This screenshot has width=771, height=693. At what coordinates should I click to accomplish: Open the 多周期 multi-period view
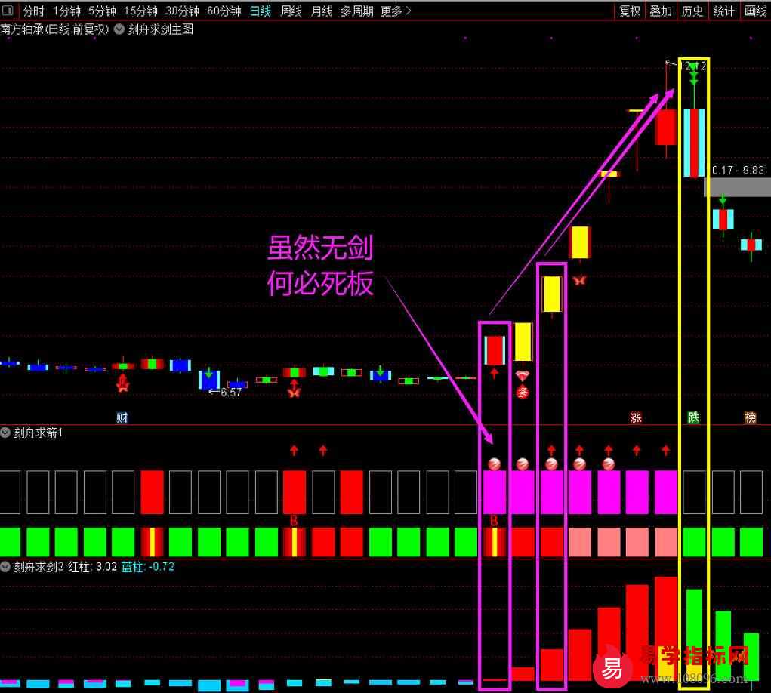click(357, 11)
